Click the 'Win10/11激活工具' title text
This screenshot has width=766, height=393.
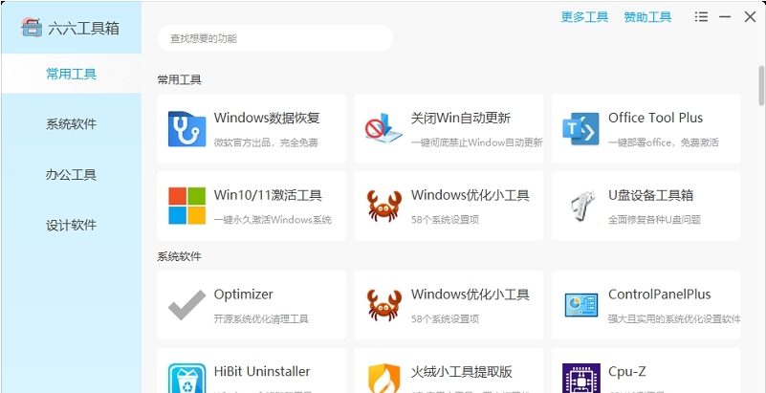point(268,195)
